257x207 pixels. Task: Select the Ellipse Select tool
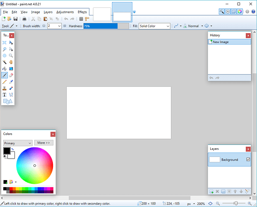pos(5,55)
